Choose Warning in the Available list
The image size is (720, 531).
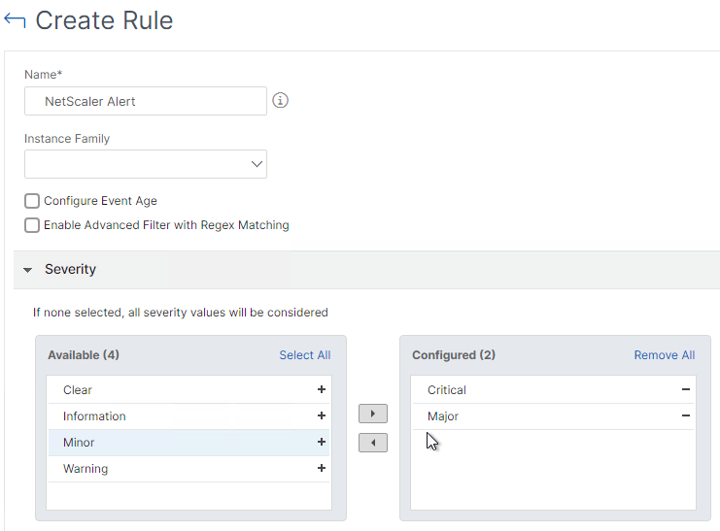(189, 469)
